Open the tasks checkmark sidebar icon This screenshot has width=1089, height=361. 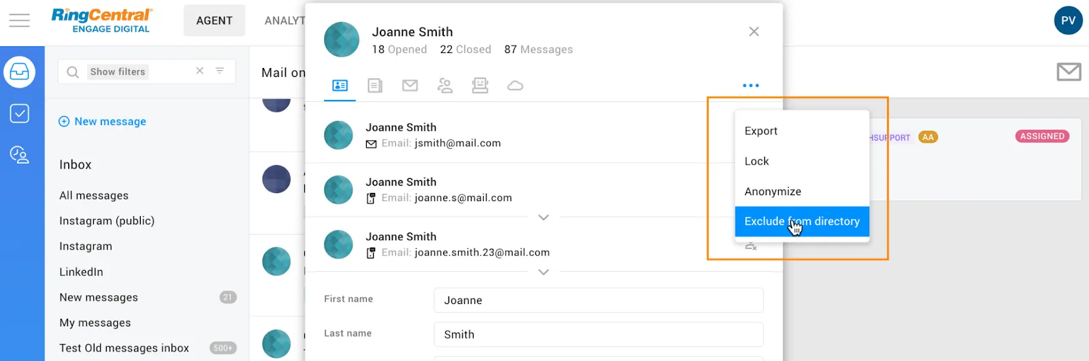point(19,114)
